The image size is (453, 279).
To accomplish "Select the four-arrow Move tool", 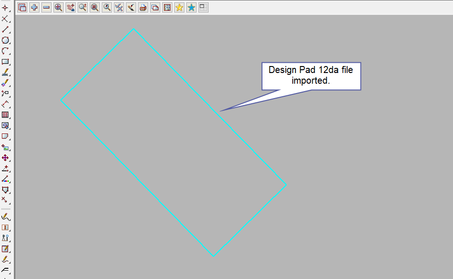I will 5,158.
